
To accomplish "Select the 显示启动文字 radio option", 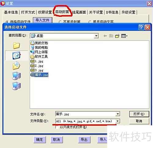I will tap(90, 22).
